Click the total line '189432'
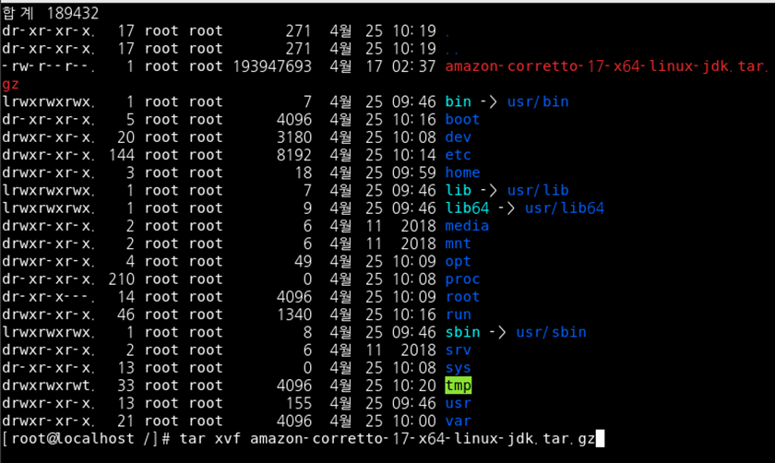This screenshot has width=775, height=463. coord(73,13)
